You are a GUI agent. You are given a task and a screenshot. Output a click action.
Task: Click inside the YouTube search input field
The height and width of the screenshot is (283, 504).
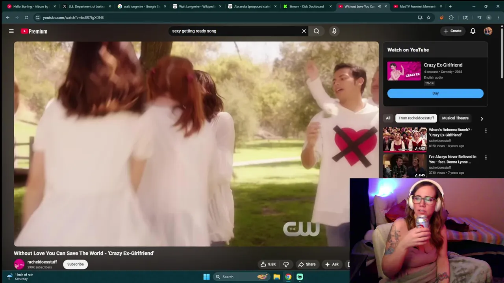[x=234, y=31]
